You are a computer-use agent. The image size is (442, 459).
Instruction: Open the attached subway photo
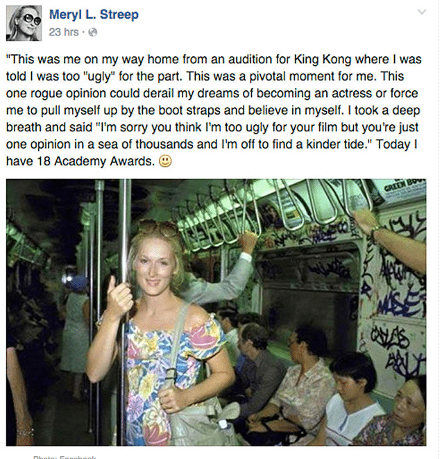(x=216, y=312)
